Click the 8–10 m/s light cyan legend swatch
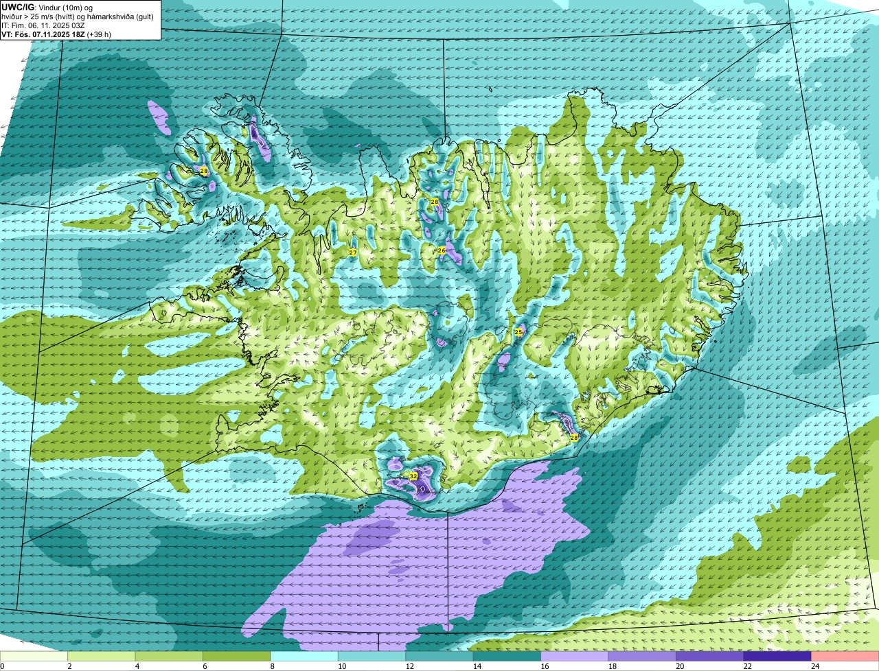 304,656
